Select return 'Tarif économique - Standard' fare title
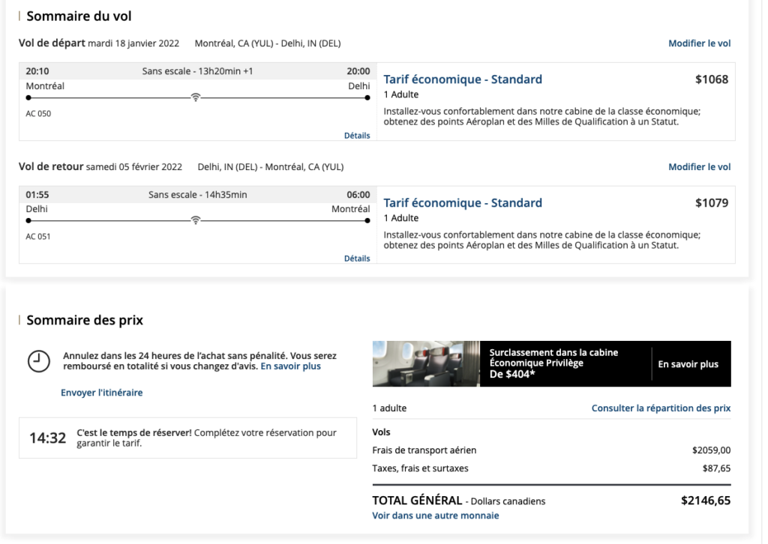 (x=462, y=203)
